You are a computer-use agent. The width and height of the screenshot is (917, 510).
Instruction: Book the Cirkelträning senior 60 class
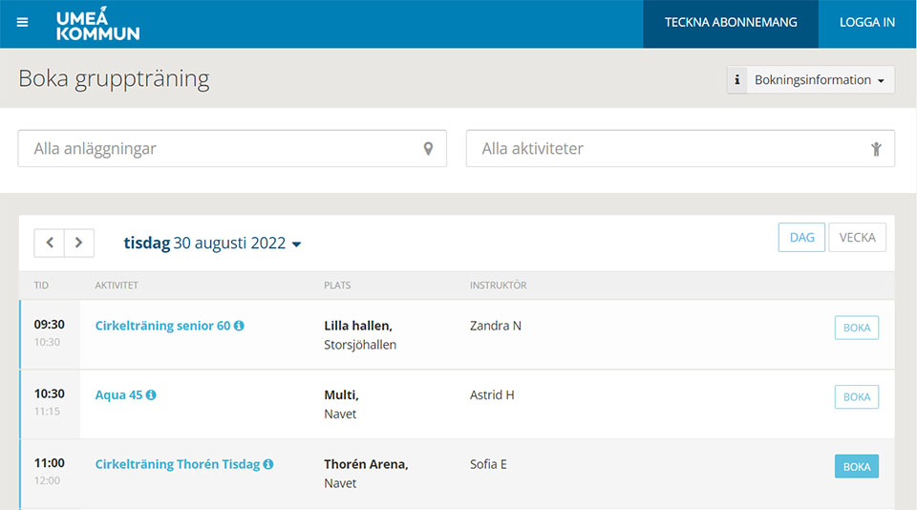(x=856, y=328)
